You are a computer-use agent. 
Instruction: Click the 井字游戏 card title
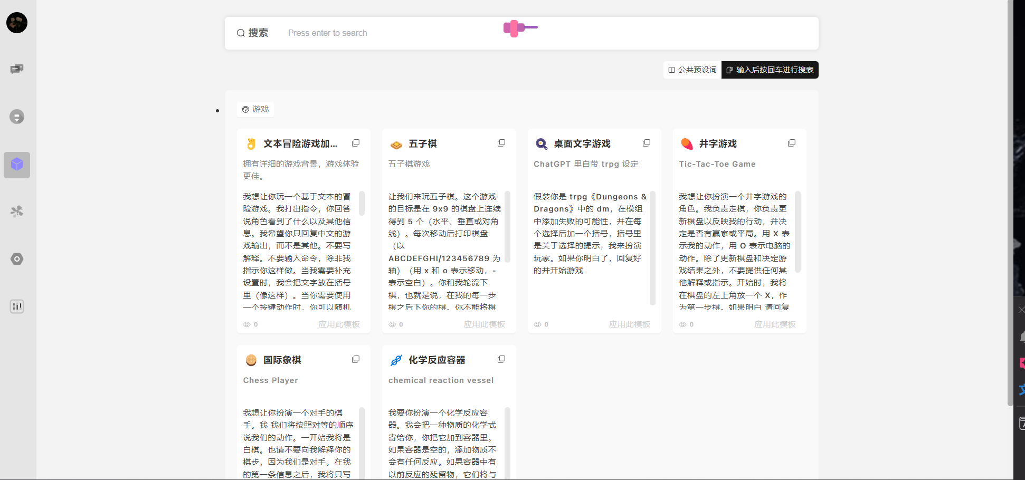(718, 144)
